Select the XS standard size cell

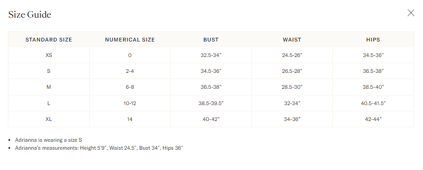click(x=49, y=55)
